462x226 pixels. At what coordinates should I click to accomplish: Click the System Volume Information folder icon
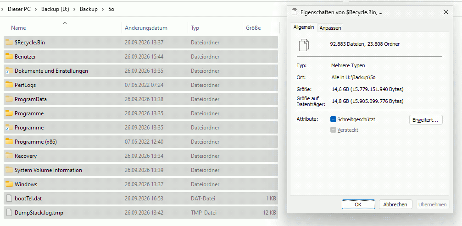[9, 170]
